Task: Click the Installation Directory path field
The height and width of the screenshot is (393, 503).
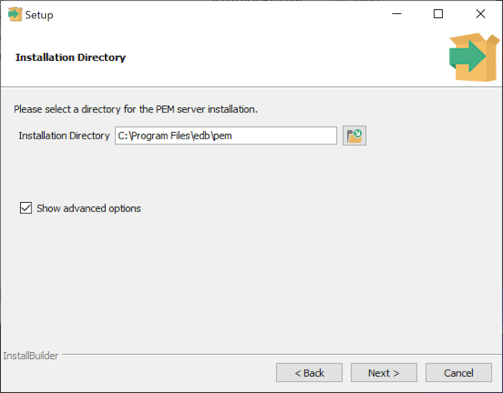Action: [x=226, y=136]
